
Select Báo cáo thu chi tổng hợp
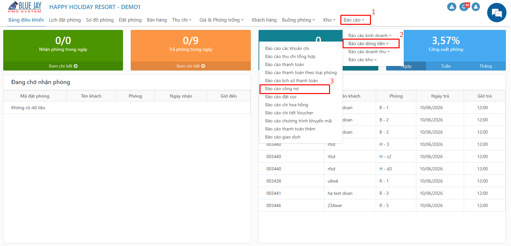[290, 56]
